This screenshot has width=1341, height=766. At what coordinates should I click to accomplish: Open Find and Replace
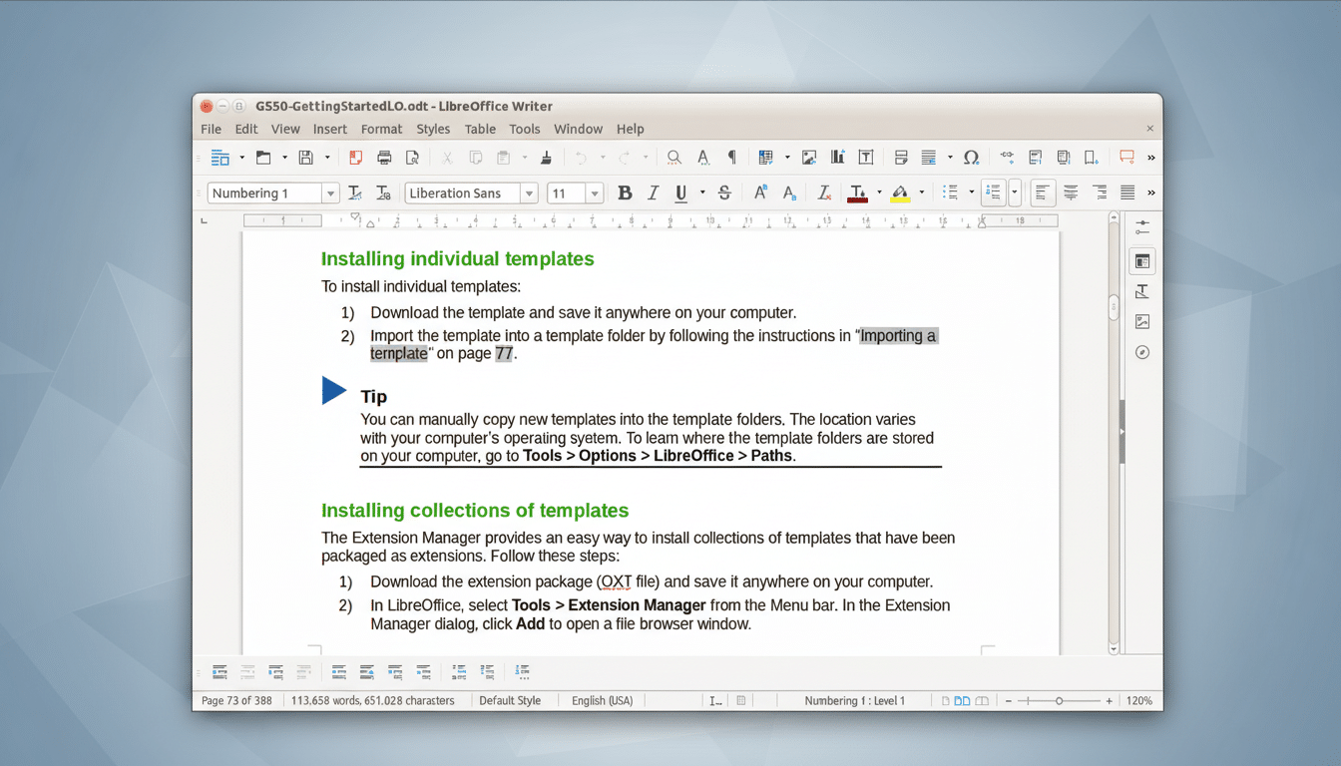673,157
